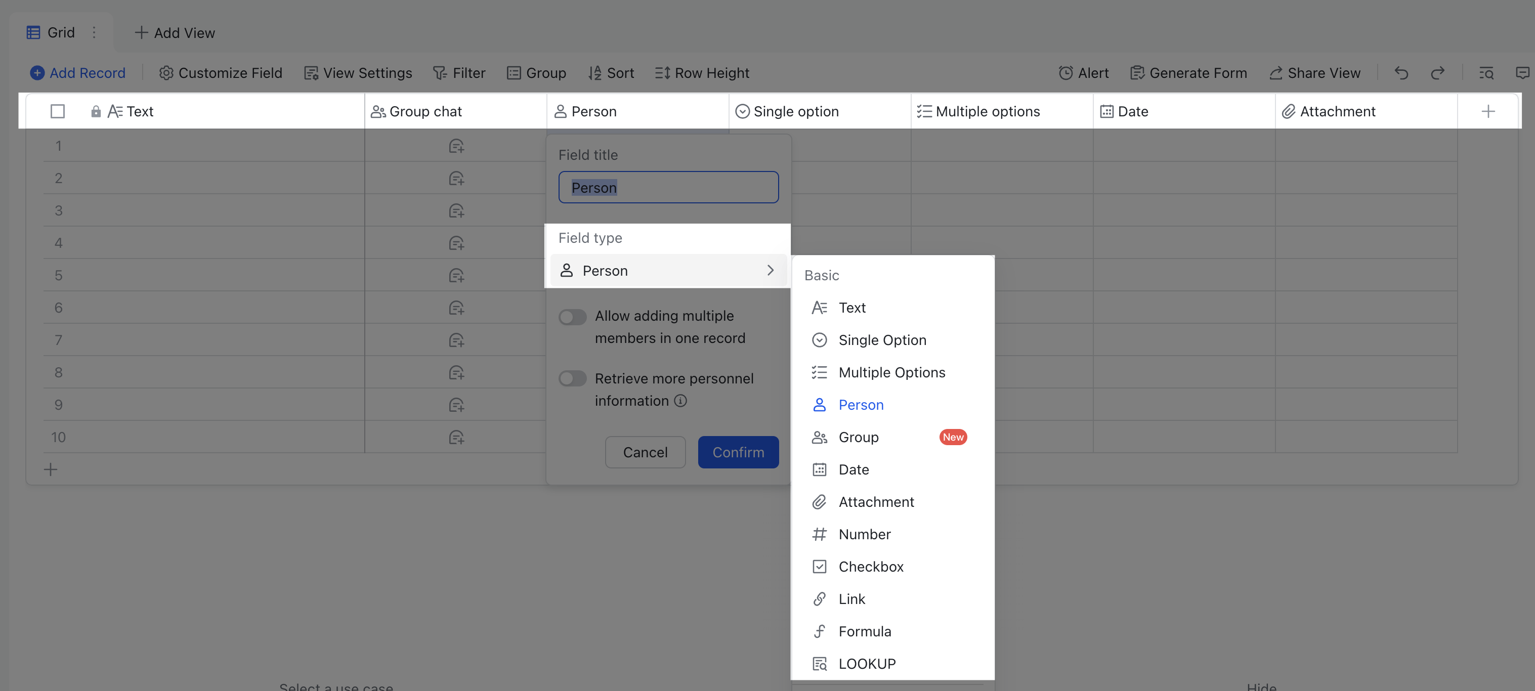Click the add group chat icon in row 3
The image size is (1535, 691).
click(456, 210)
